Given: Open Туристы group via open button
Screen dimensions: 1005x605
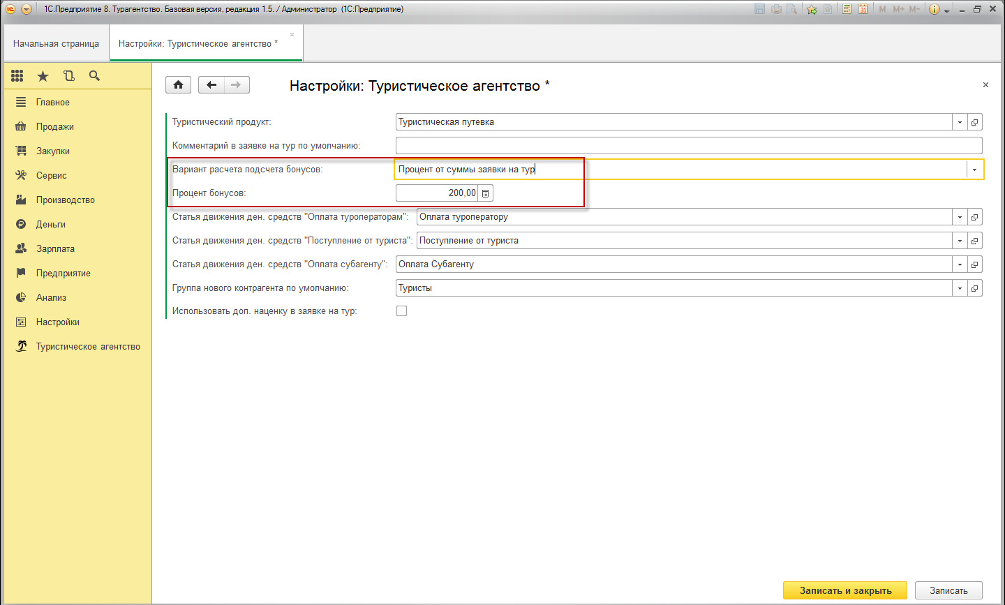Looking at the screenshot, I should [x=975, y=288].
